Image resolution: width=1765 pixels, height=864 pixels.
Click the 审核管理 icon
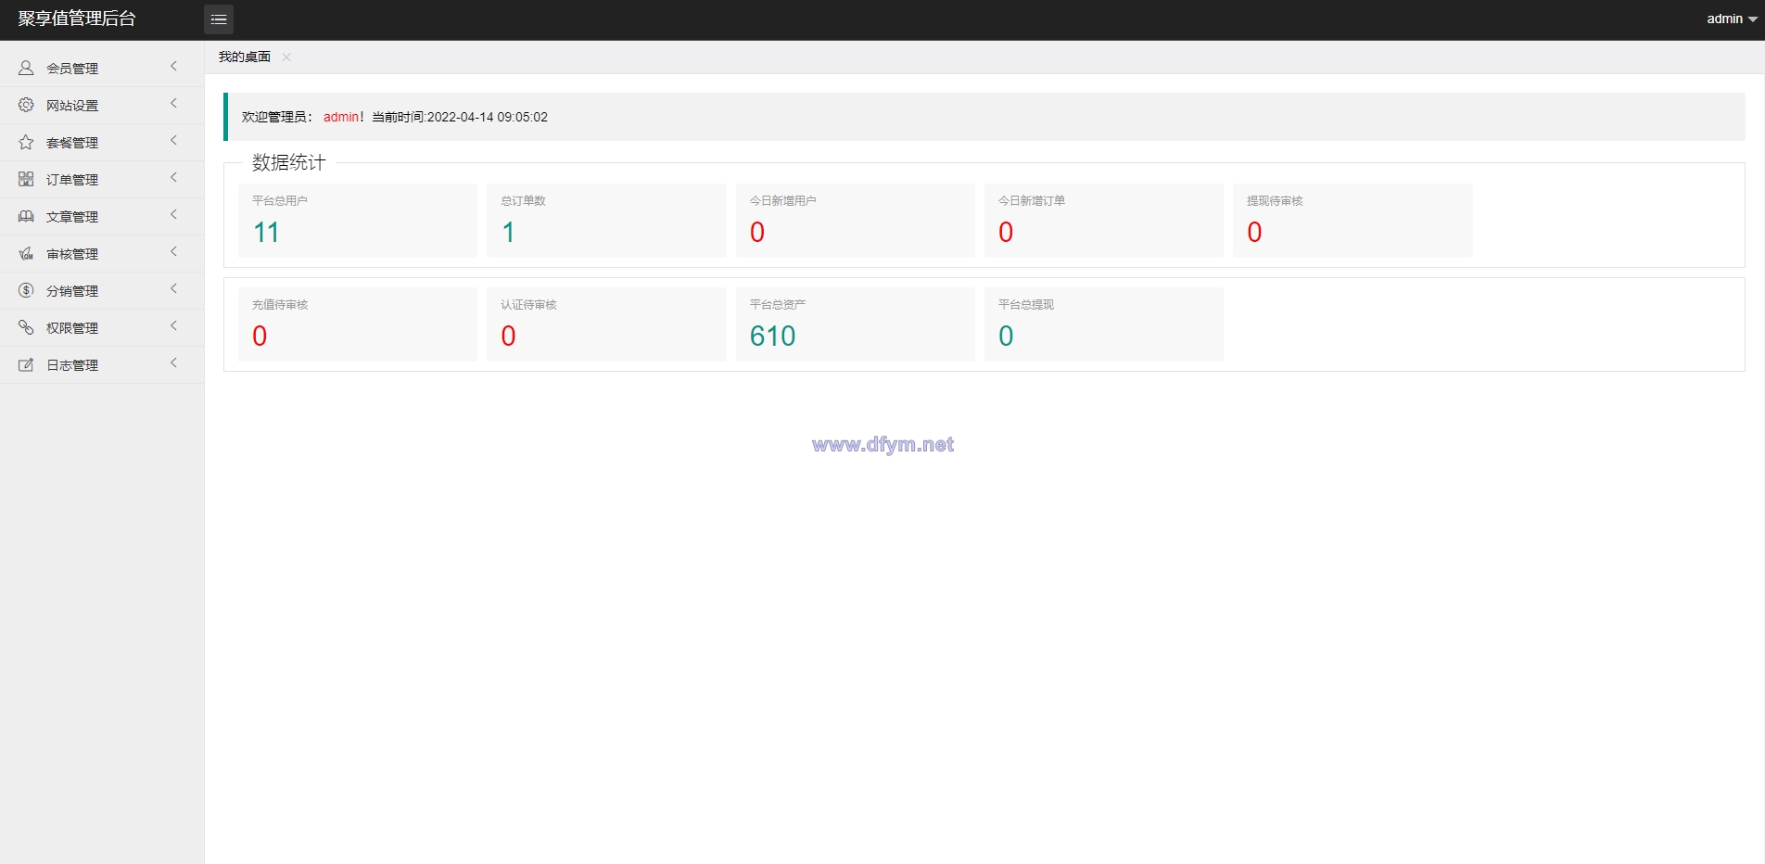pos(26,253)
